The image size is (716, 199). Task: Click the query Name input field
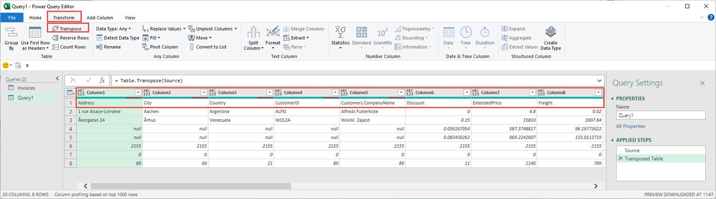(660, 115)
